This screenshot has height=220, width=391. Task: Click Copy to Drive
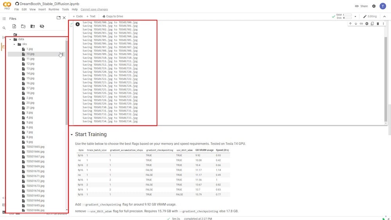tap(113, 16)
